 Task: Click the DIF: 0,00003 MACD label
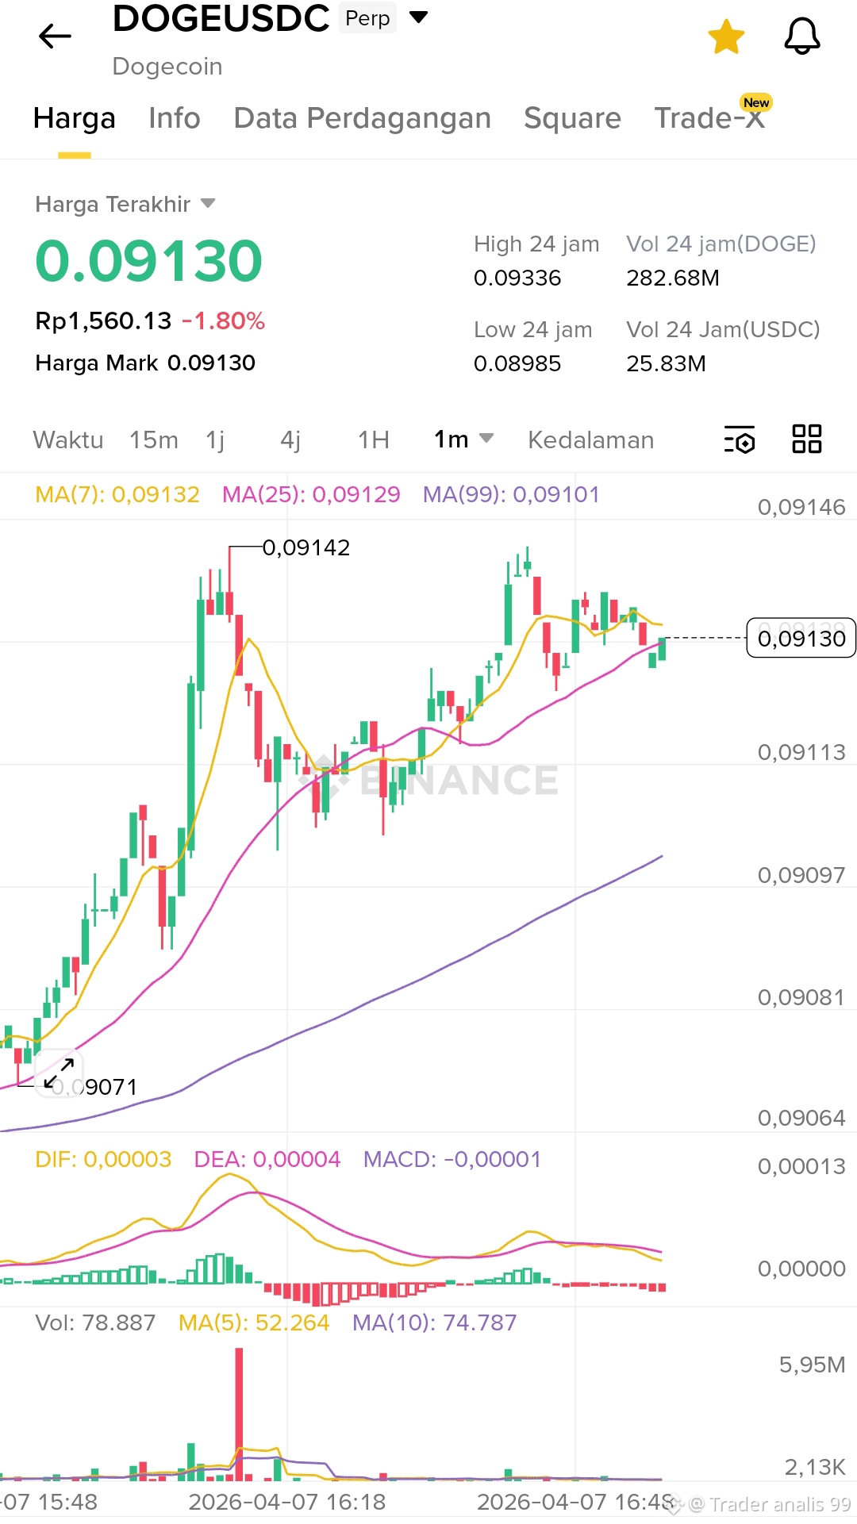(x=103, y=1159)
